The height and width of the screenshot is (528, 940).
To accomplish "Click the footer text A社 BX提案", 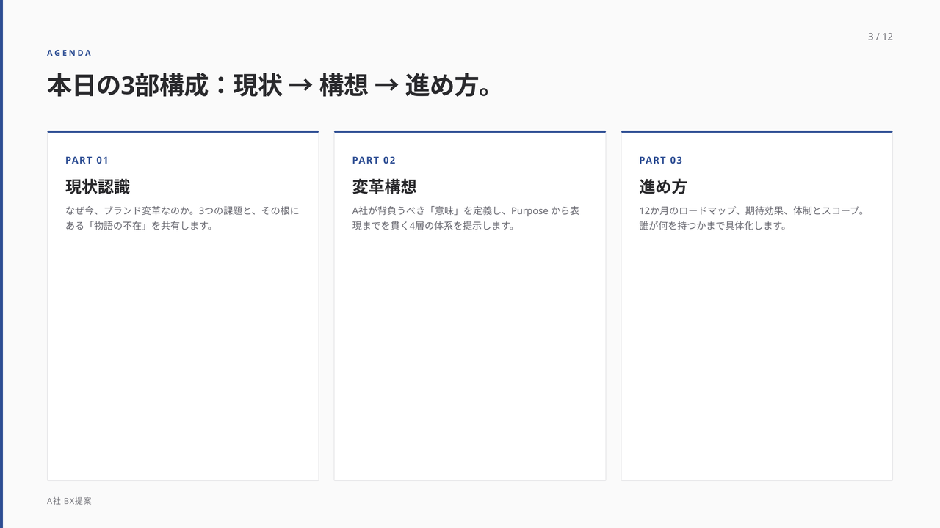I will (x=69, y=501).
